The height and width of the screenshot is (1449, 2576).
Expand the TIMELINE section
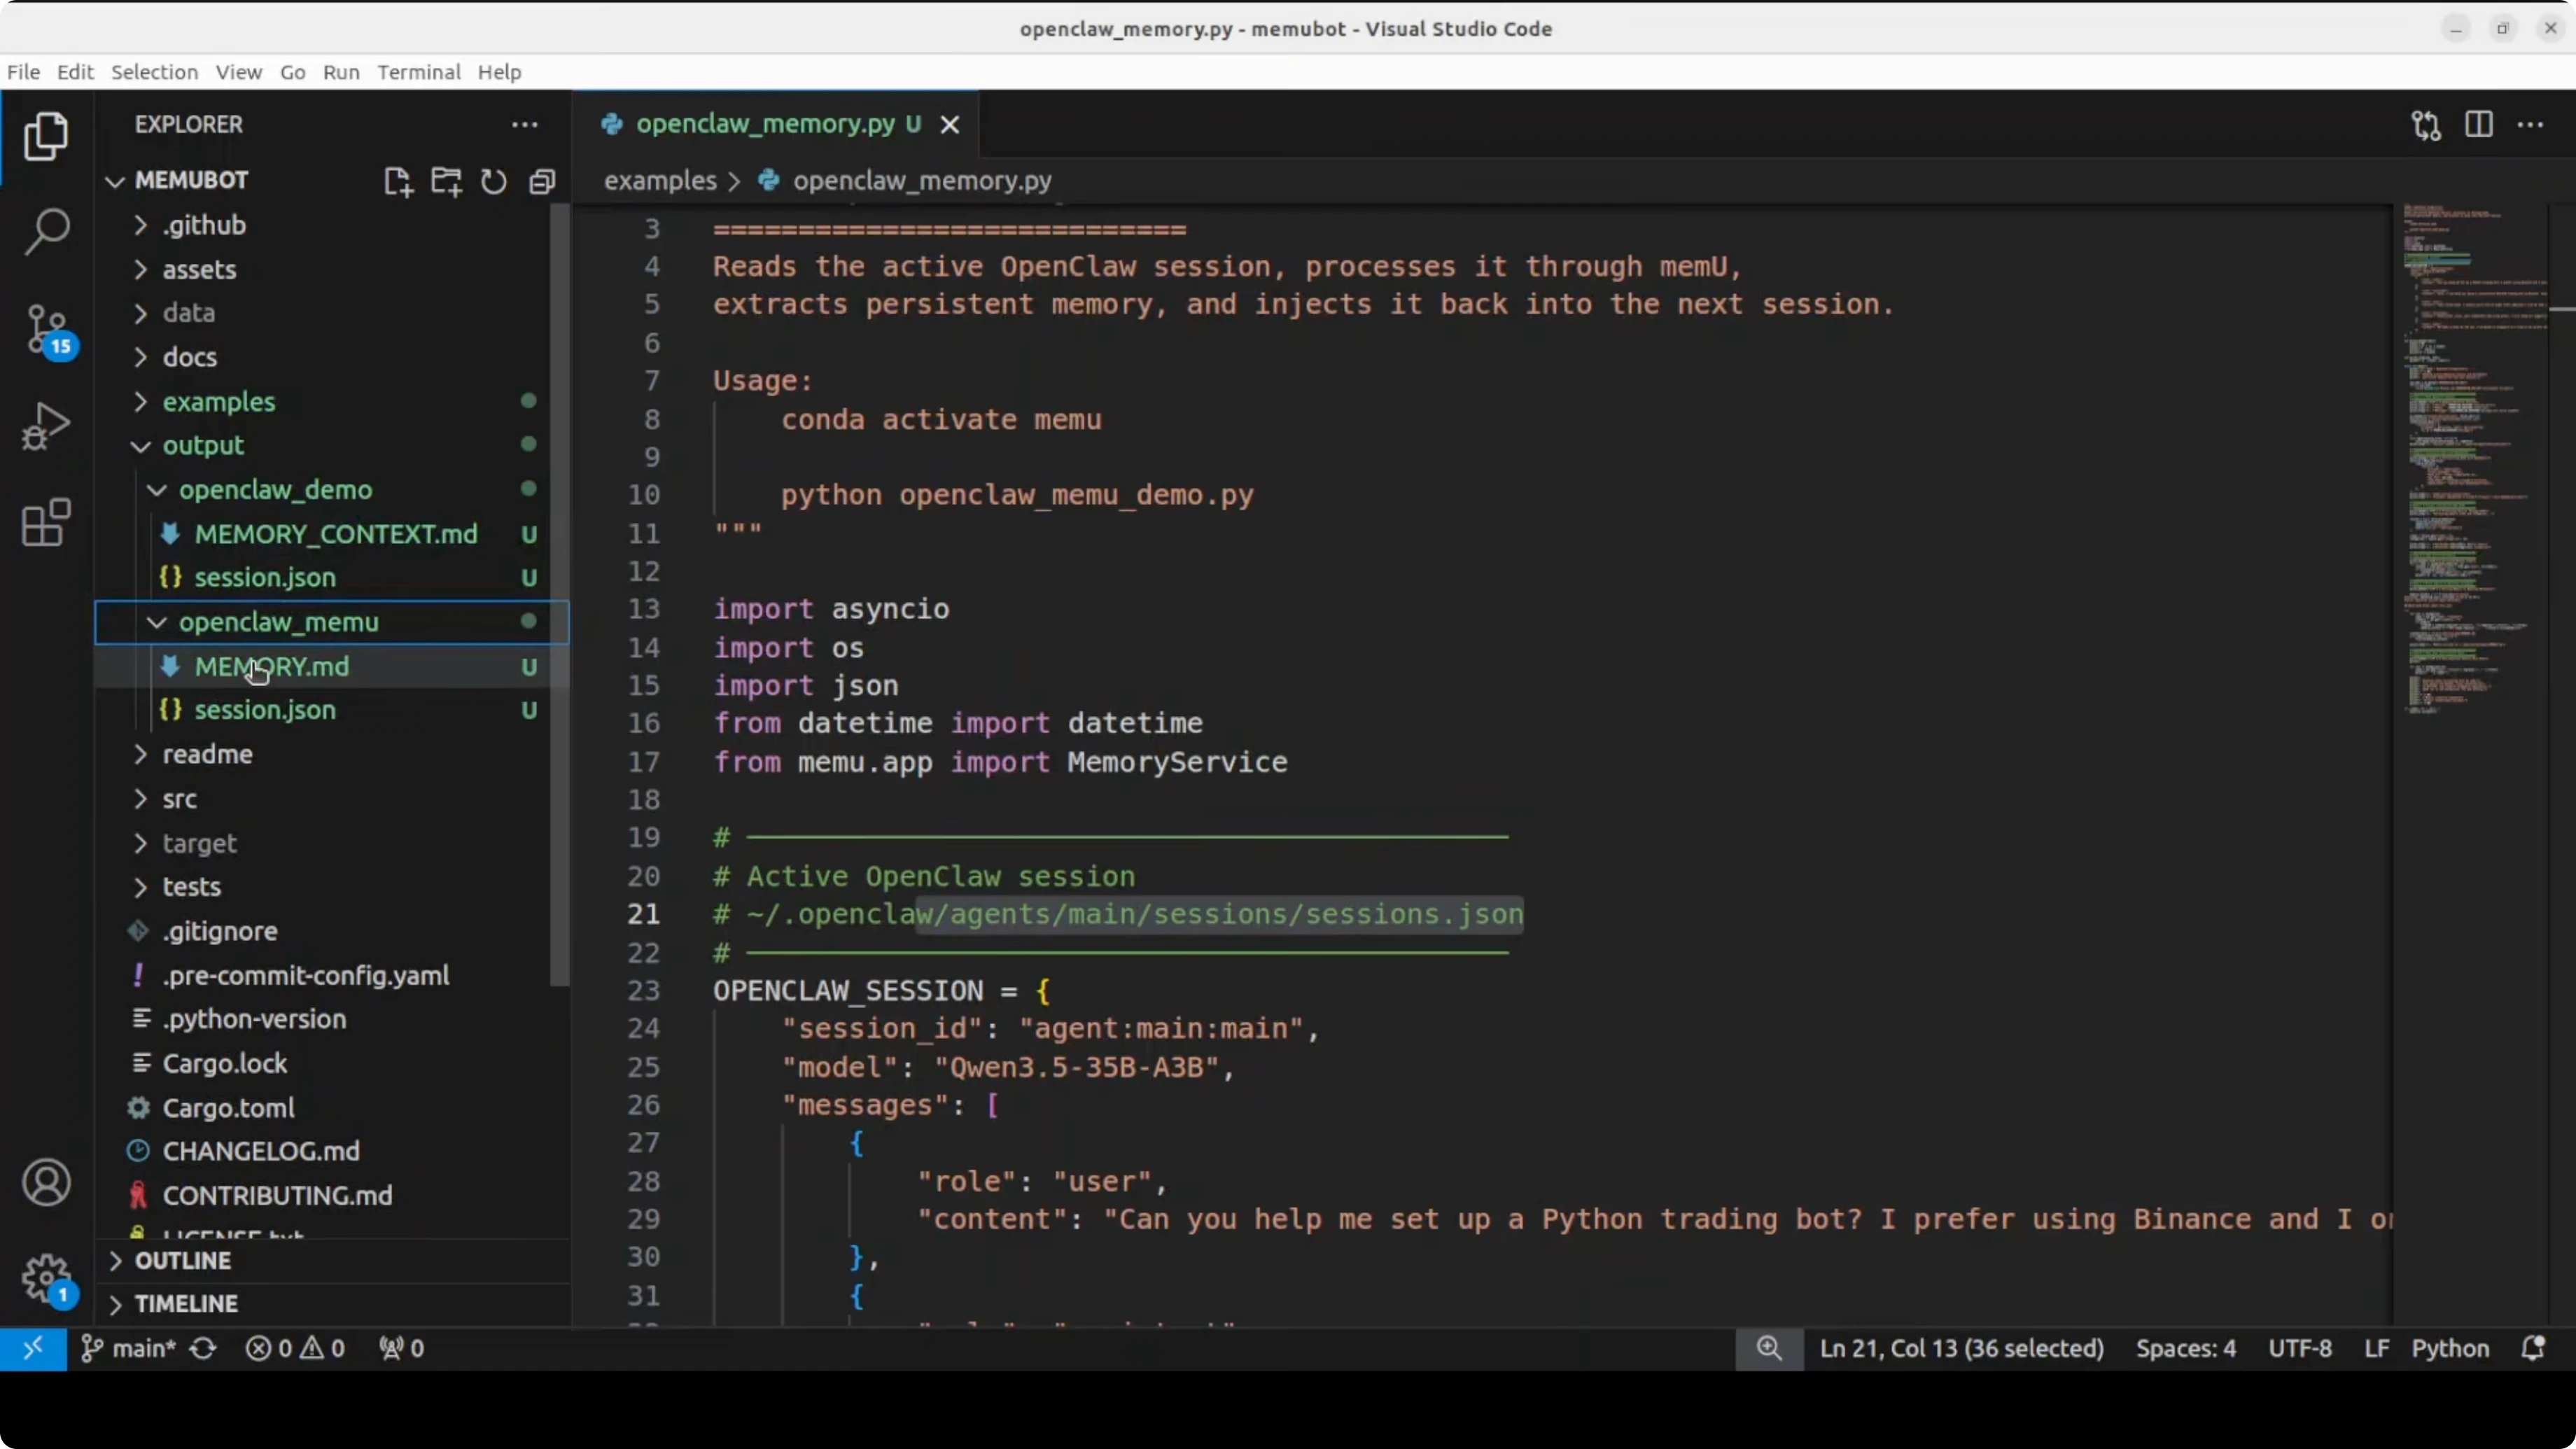pos(186,1304)
